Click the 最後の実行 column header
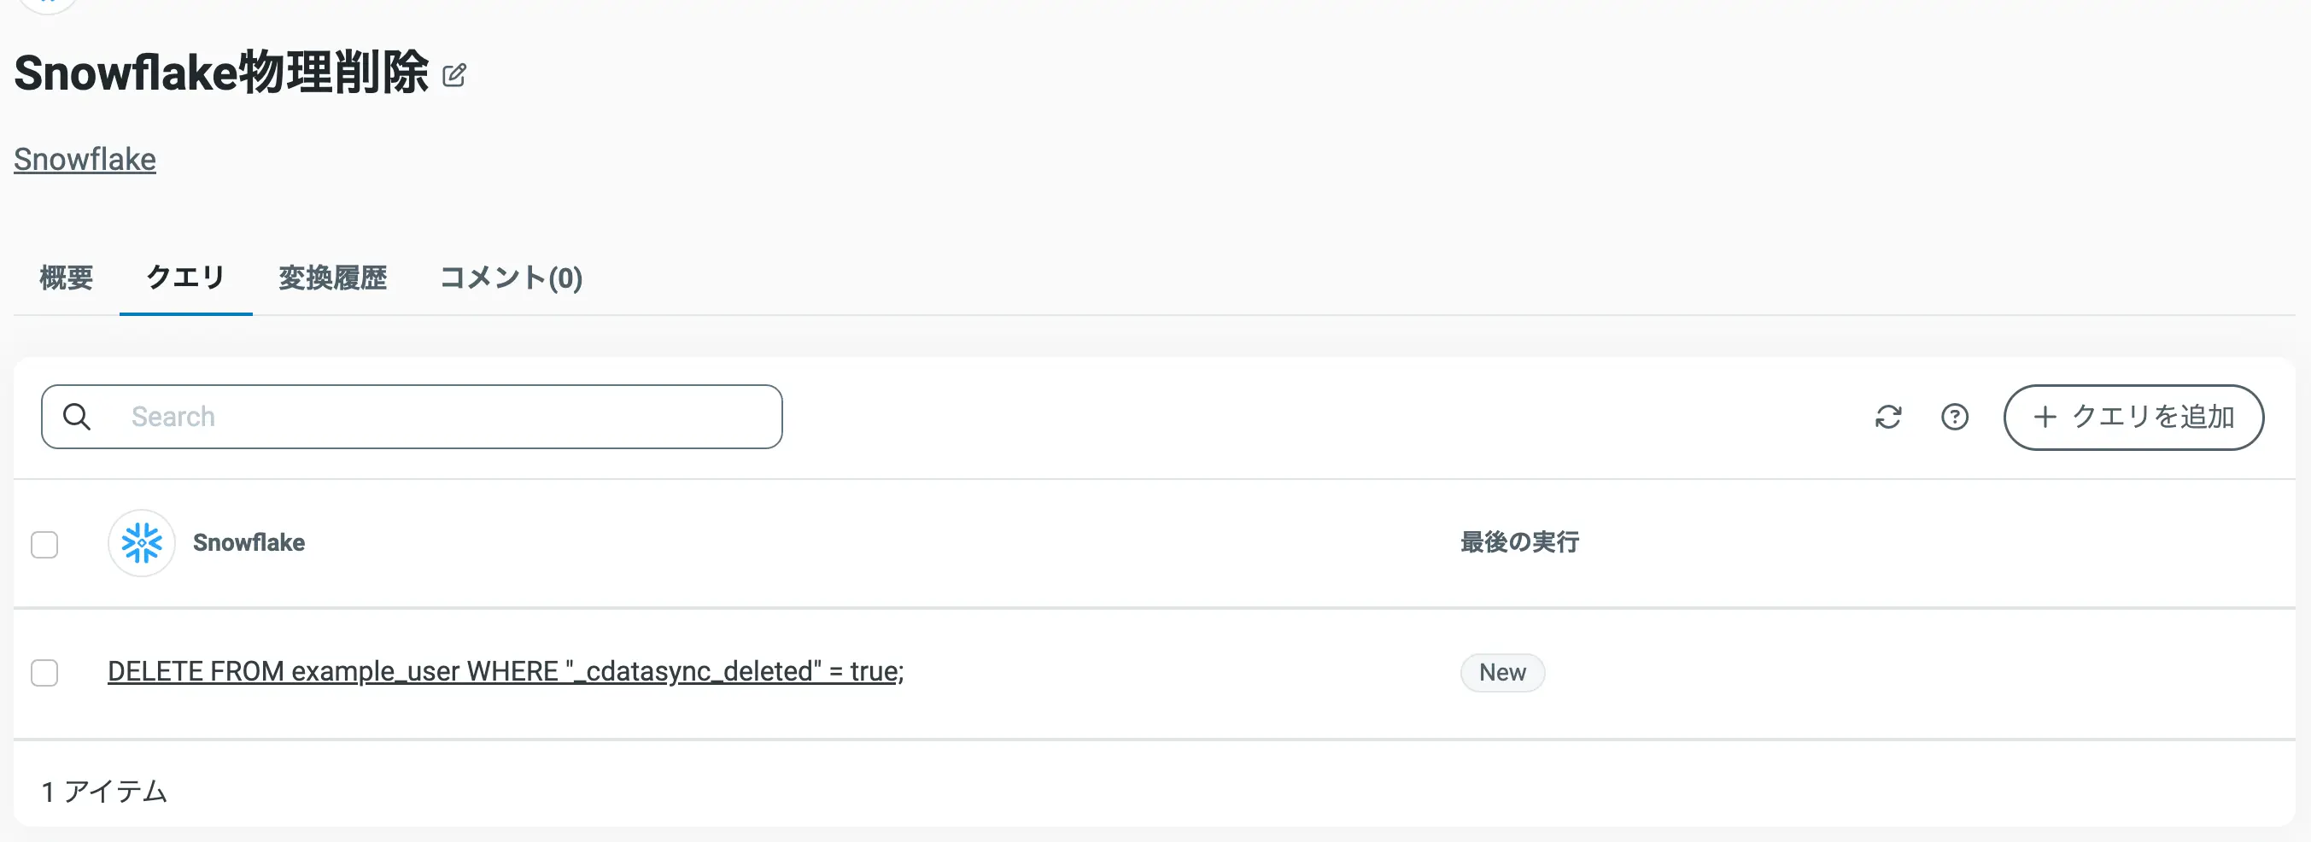 click(1519, 542)
